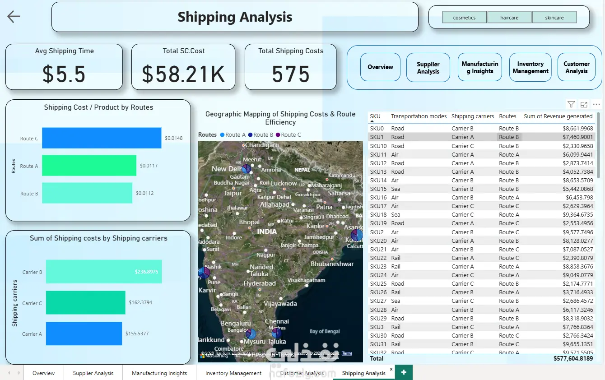Toggle the cosmetics slicer

coord(464,18)
